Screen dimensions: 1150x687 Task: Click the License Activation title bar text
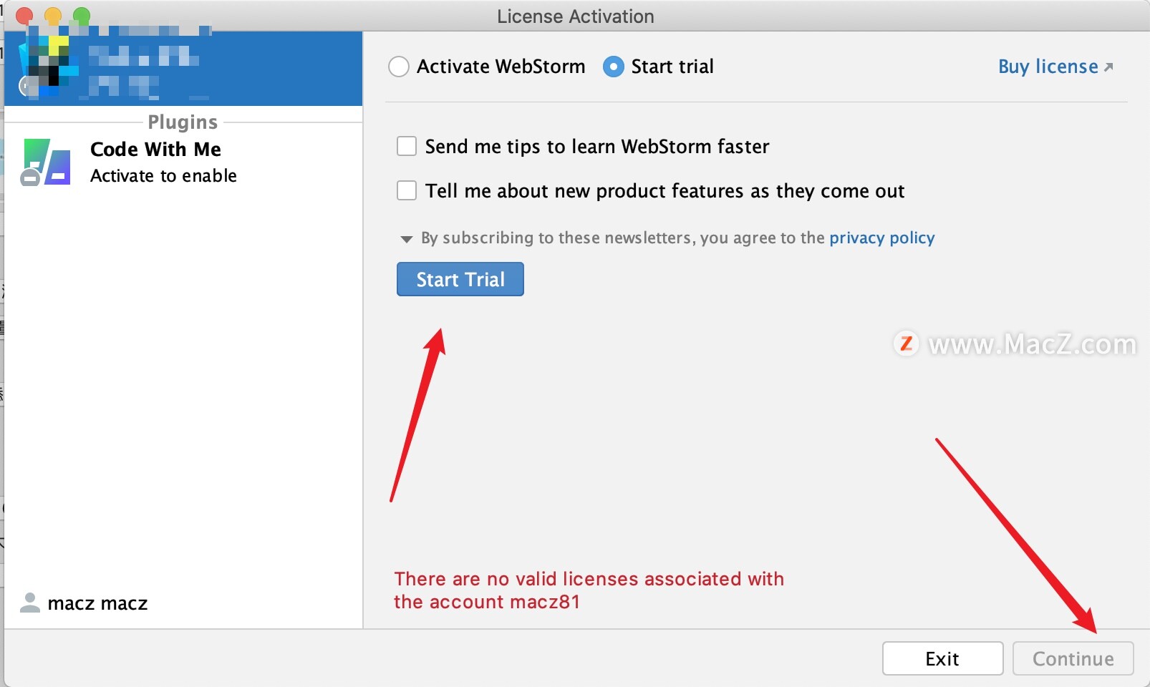(x=575, y=16)
